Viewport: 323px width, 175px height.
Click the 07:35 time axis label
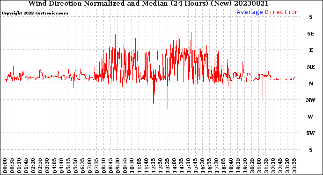[96, 166]
